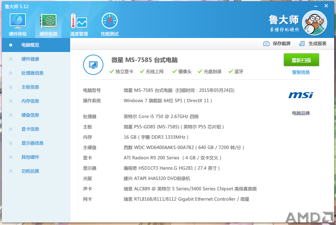
Task: Click the 光驱 row label
Action: click(88, 179)
